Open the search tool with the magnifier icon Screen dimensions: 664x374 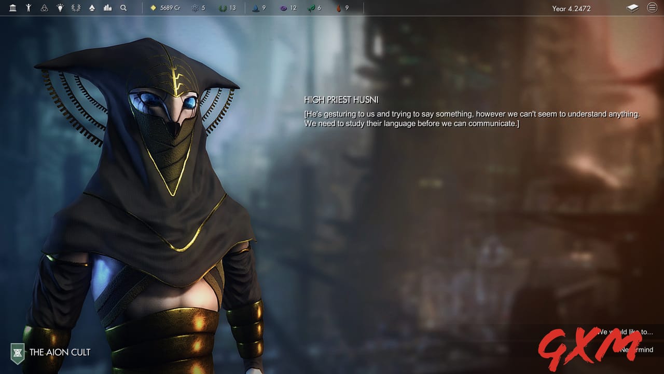pos(123,8)
